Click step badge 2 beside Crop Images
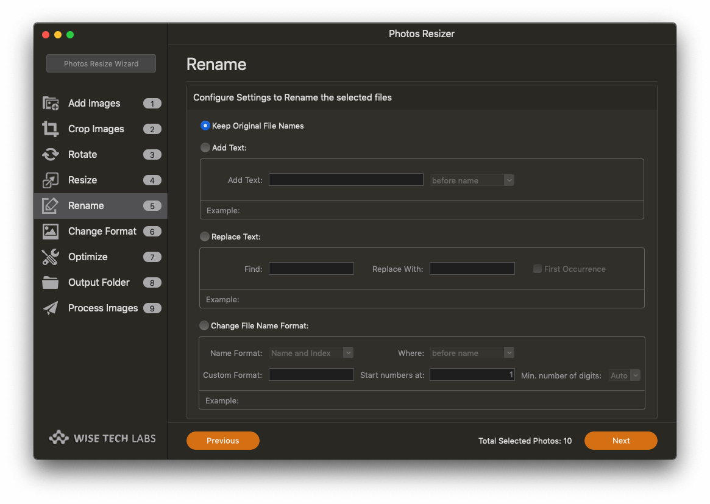This screenshot has height=504, width=710. pos(152,129)
